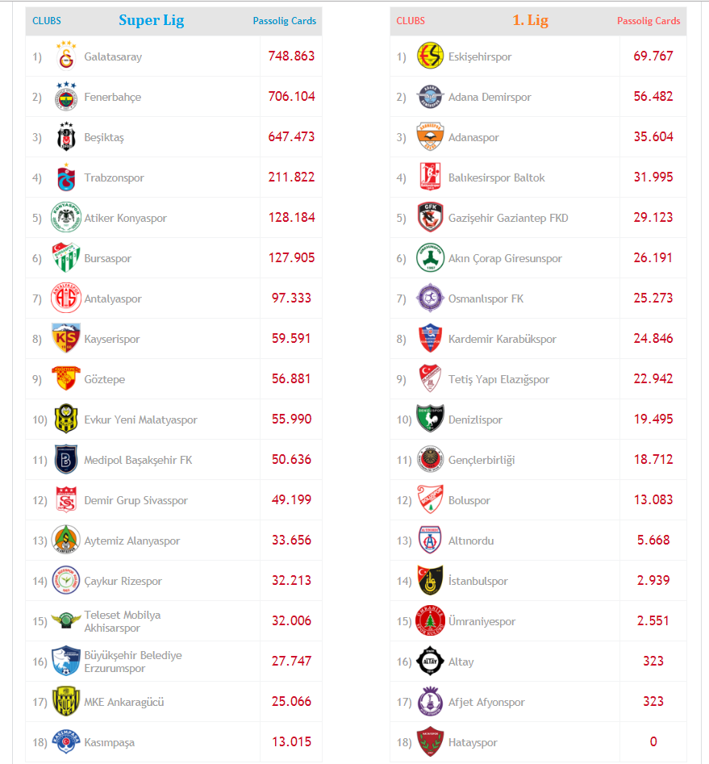Click the Galatasaray club logo
This screenshot has height=764, width=709.
tap(66, 56)
